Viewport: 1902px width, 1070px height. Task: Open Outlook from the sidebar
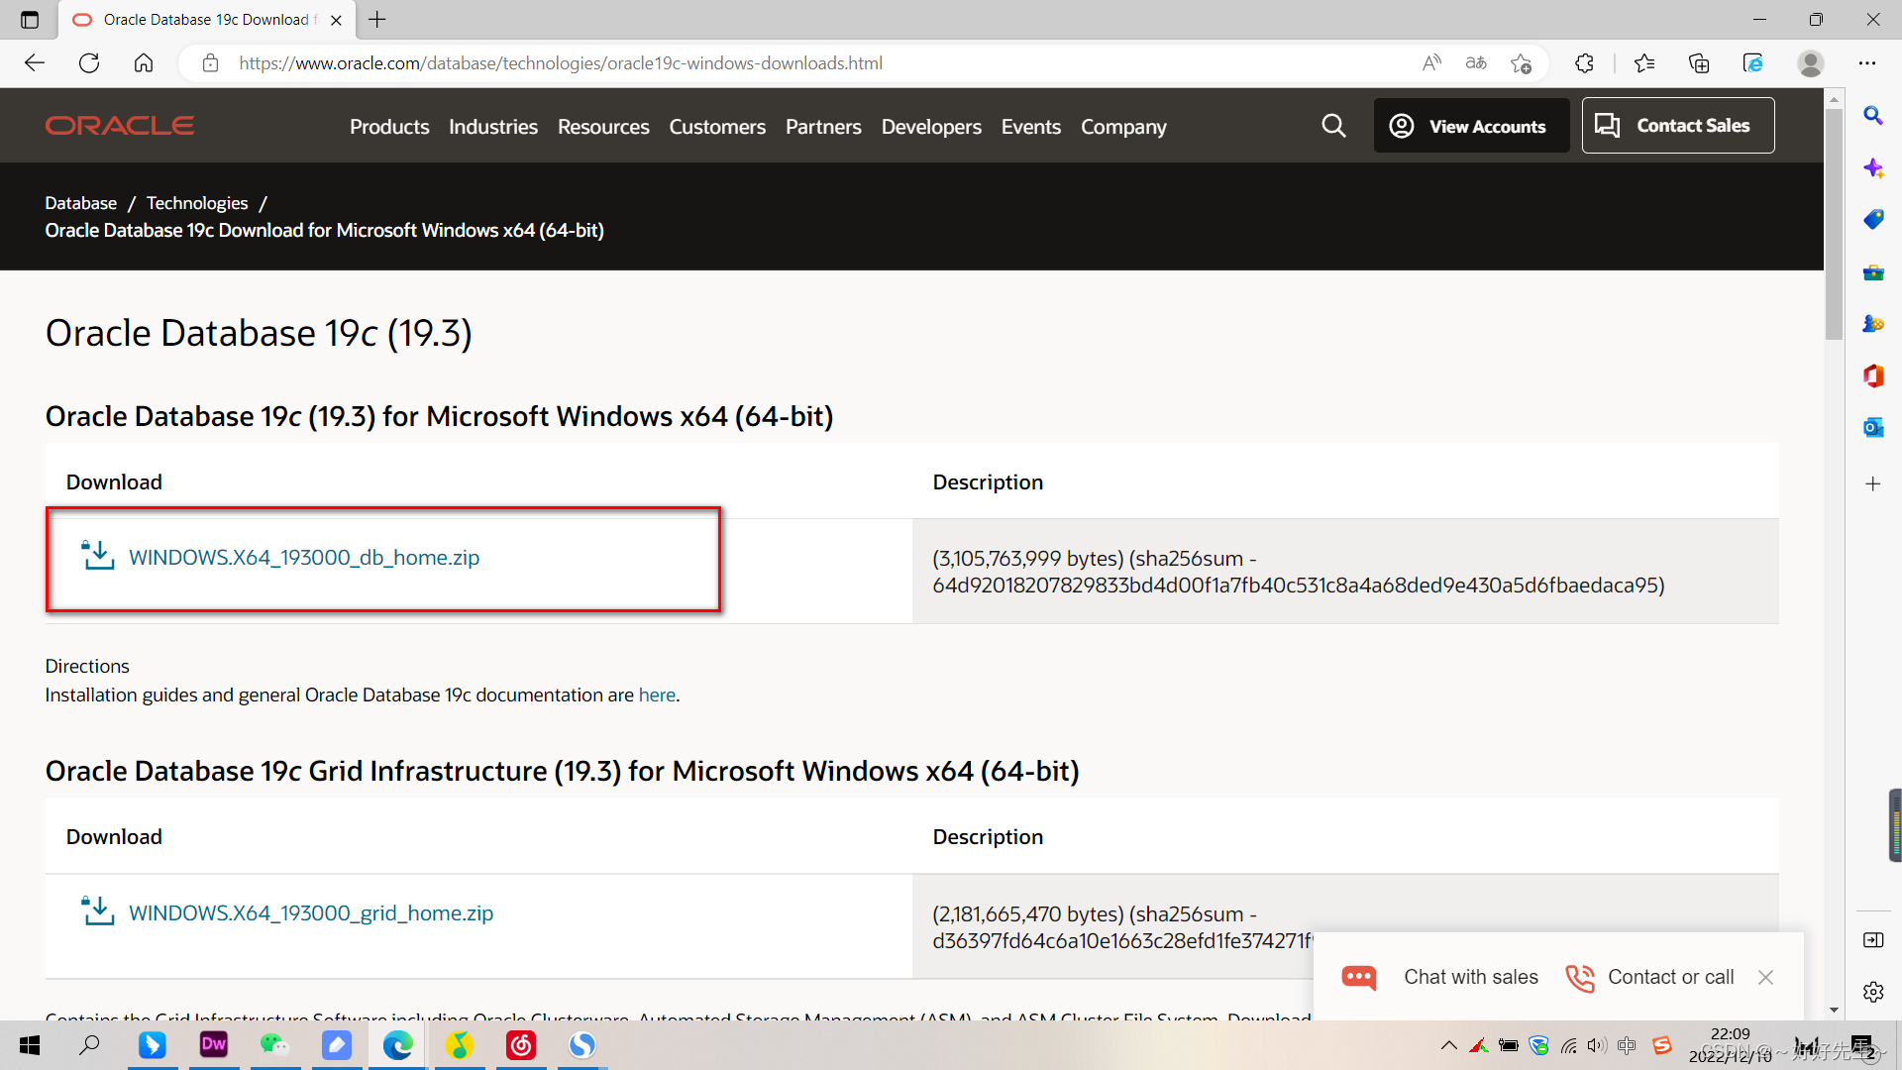click(1874, 427)
